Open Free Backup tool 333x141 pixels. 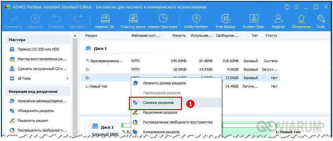tap(226, 19)
